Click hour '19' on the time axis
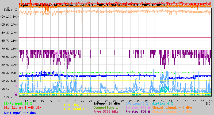Screen dimensions: 214x115 tap(43, 101)
